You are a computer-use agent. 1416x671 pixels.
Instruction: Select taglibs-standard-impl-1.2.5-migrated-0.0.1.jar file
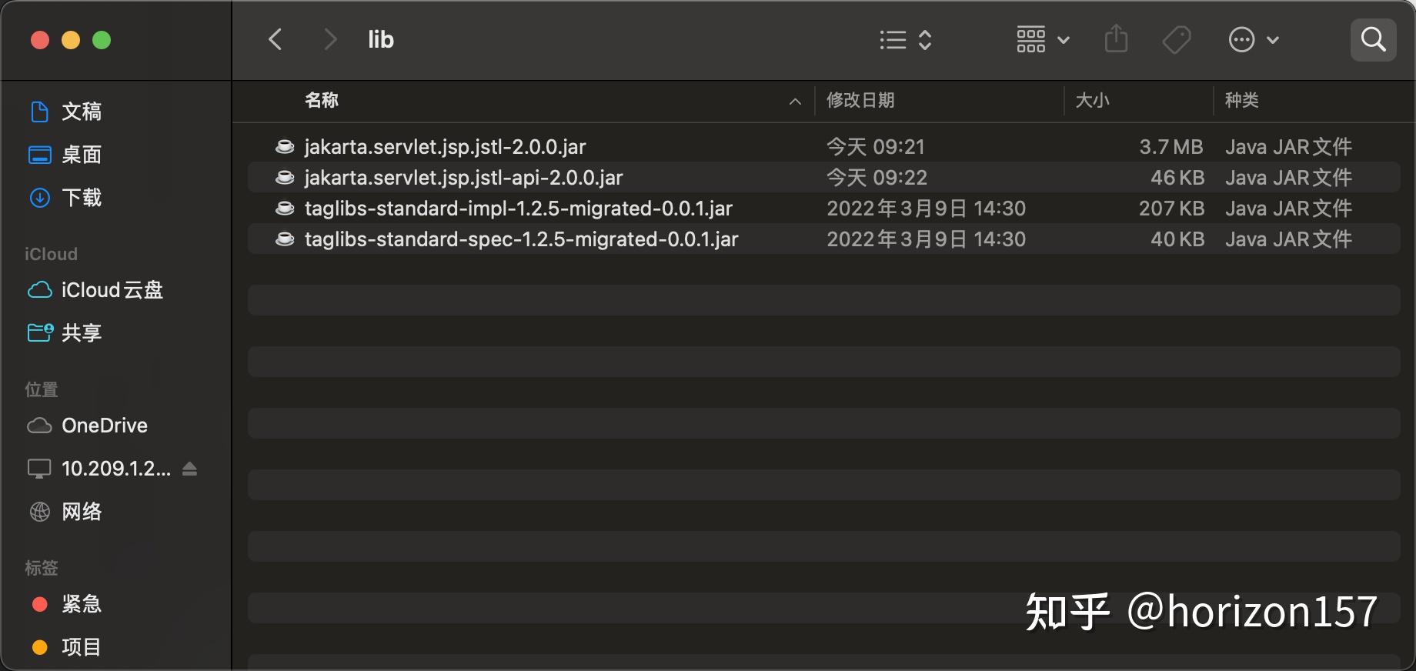click(x=518, y=209)
